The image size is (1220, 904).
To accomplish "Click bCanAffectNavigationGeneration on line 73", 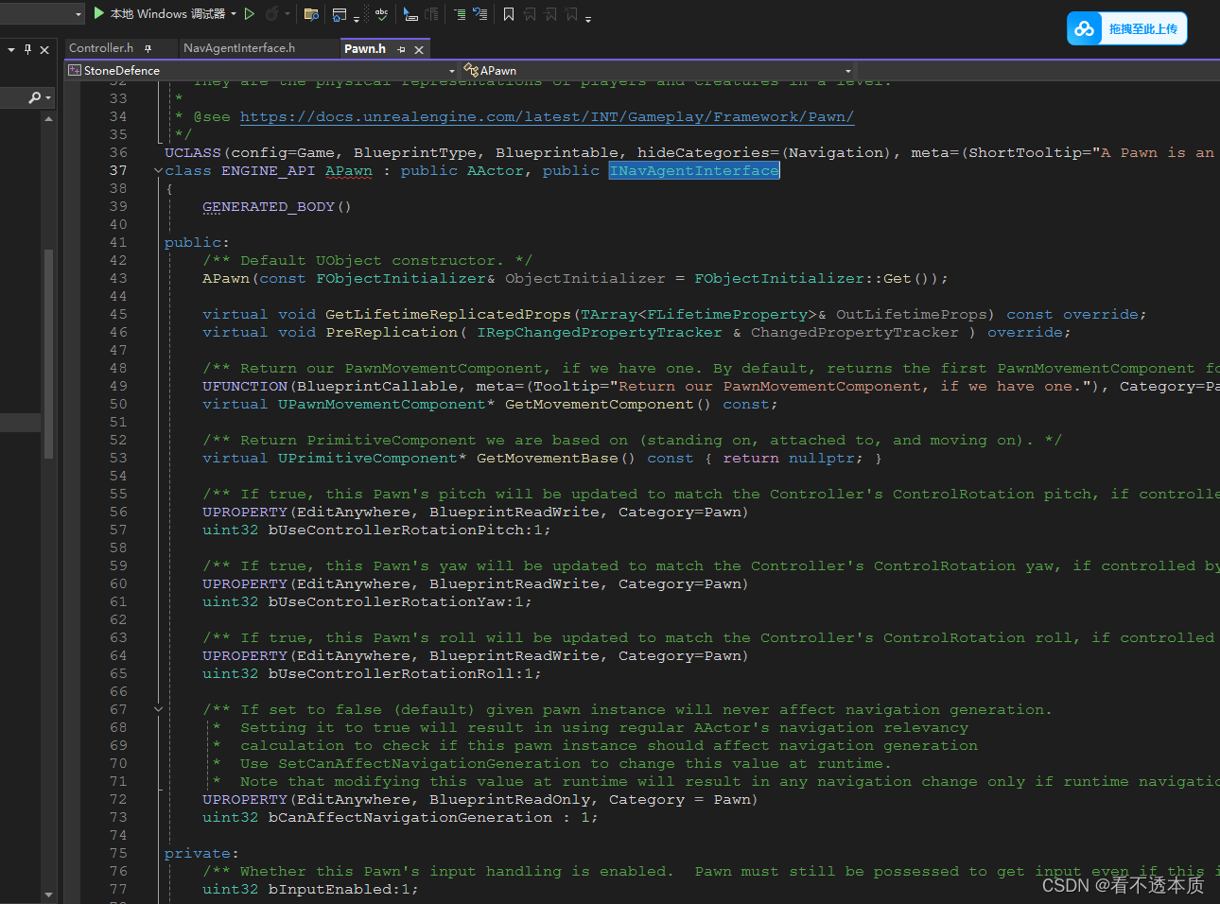I will pos(410,818).
